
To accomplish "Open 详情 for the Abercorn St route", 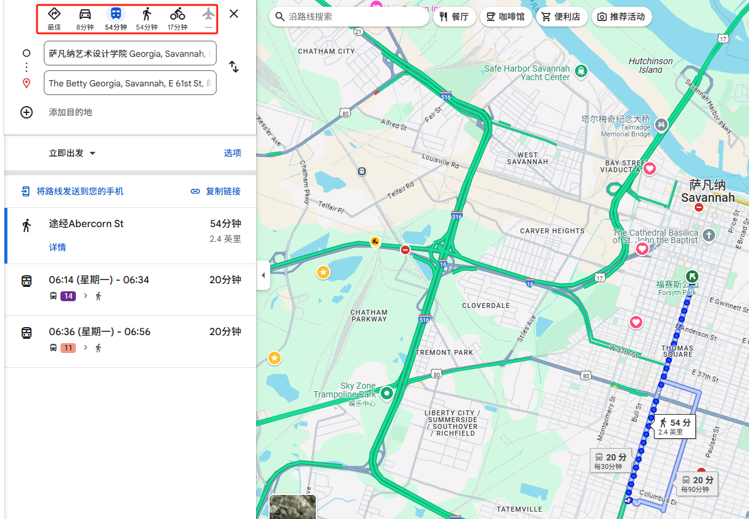I will click(x=57, y=247).
